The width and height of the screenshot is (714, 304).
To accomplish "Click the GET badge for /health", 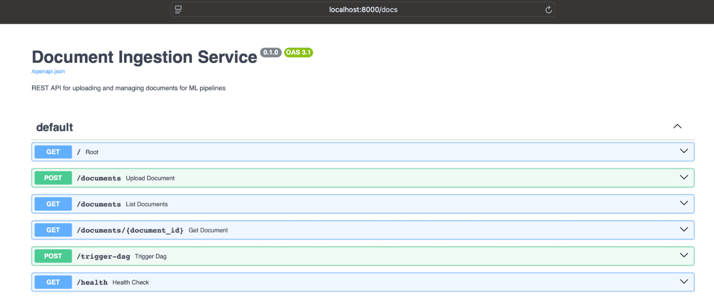I will (x=53, y=282).
